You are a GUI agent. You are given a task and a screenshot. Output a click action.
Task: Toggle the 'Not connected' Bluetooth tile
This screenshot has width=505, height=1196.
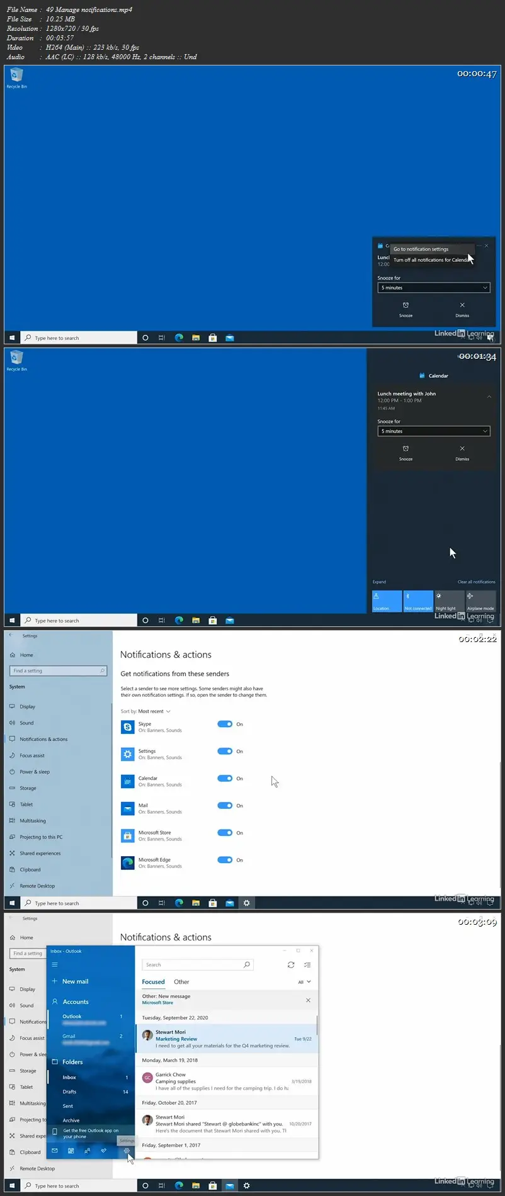click(x=418, y=601)
